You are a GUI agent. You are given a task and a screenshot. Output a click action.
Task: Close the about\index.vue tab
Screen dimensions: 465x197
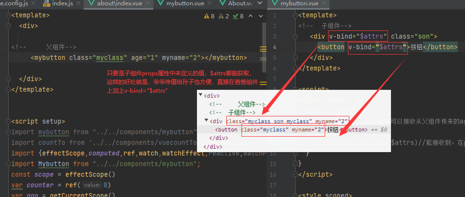148,3
